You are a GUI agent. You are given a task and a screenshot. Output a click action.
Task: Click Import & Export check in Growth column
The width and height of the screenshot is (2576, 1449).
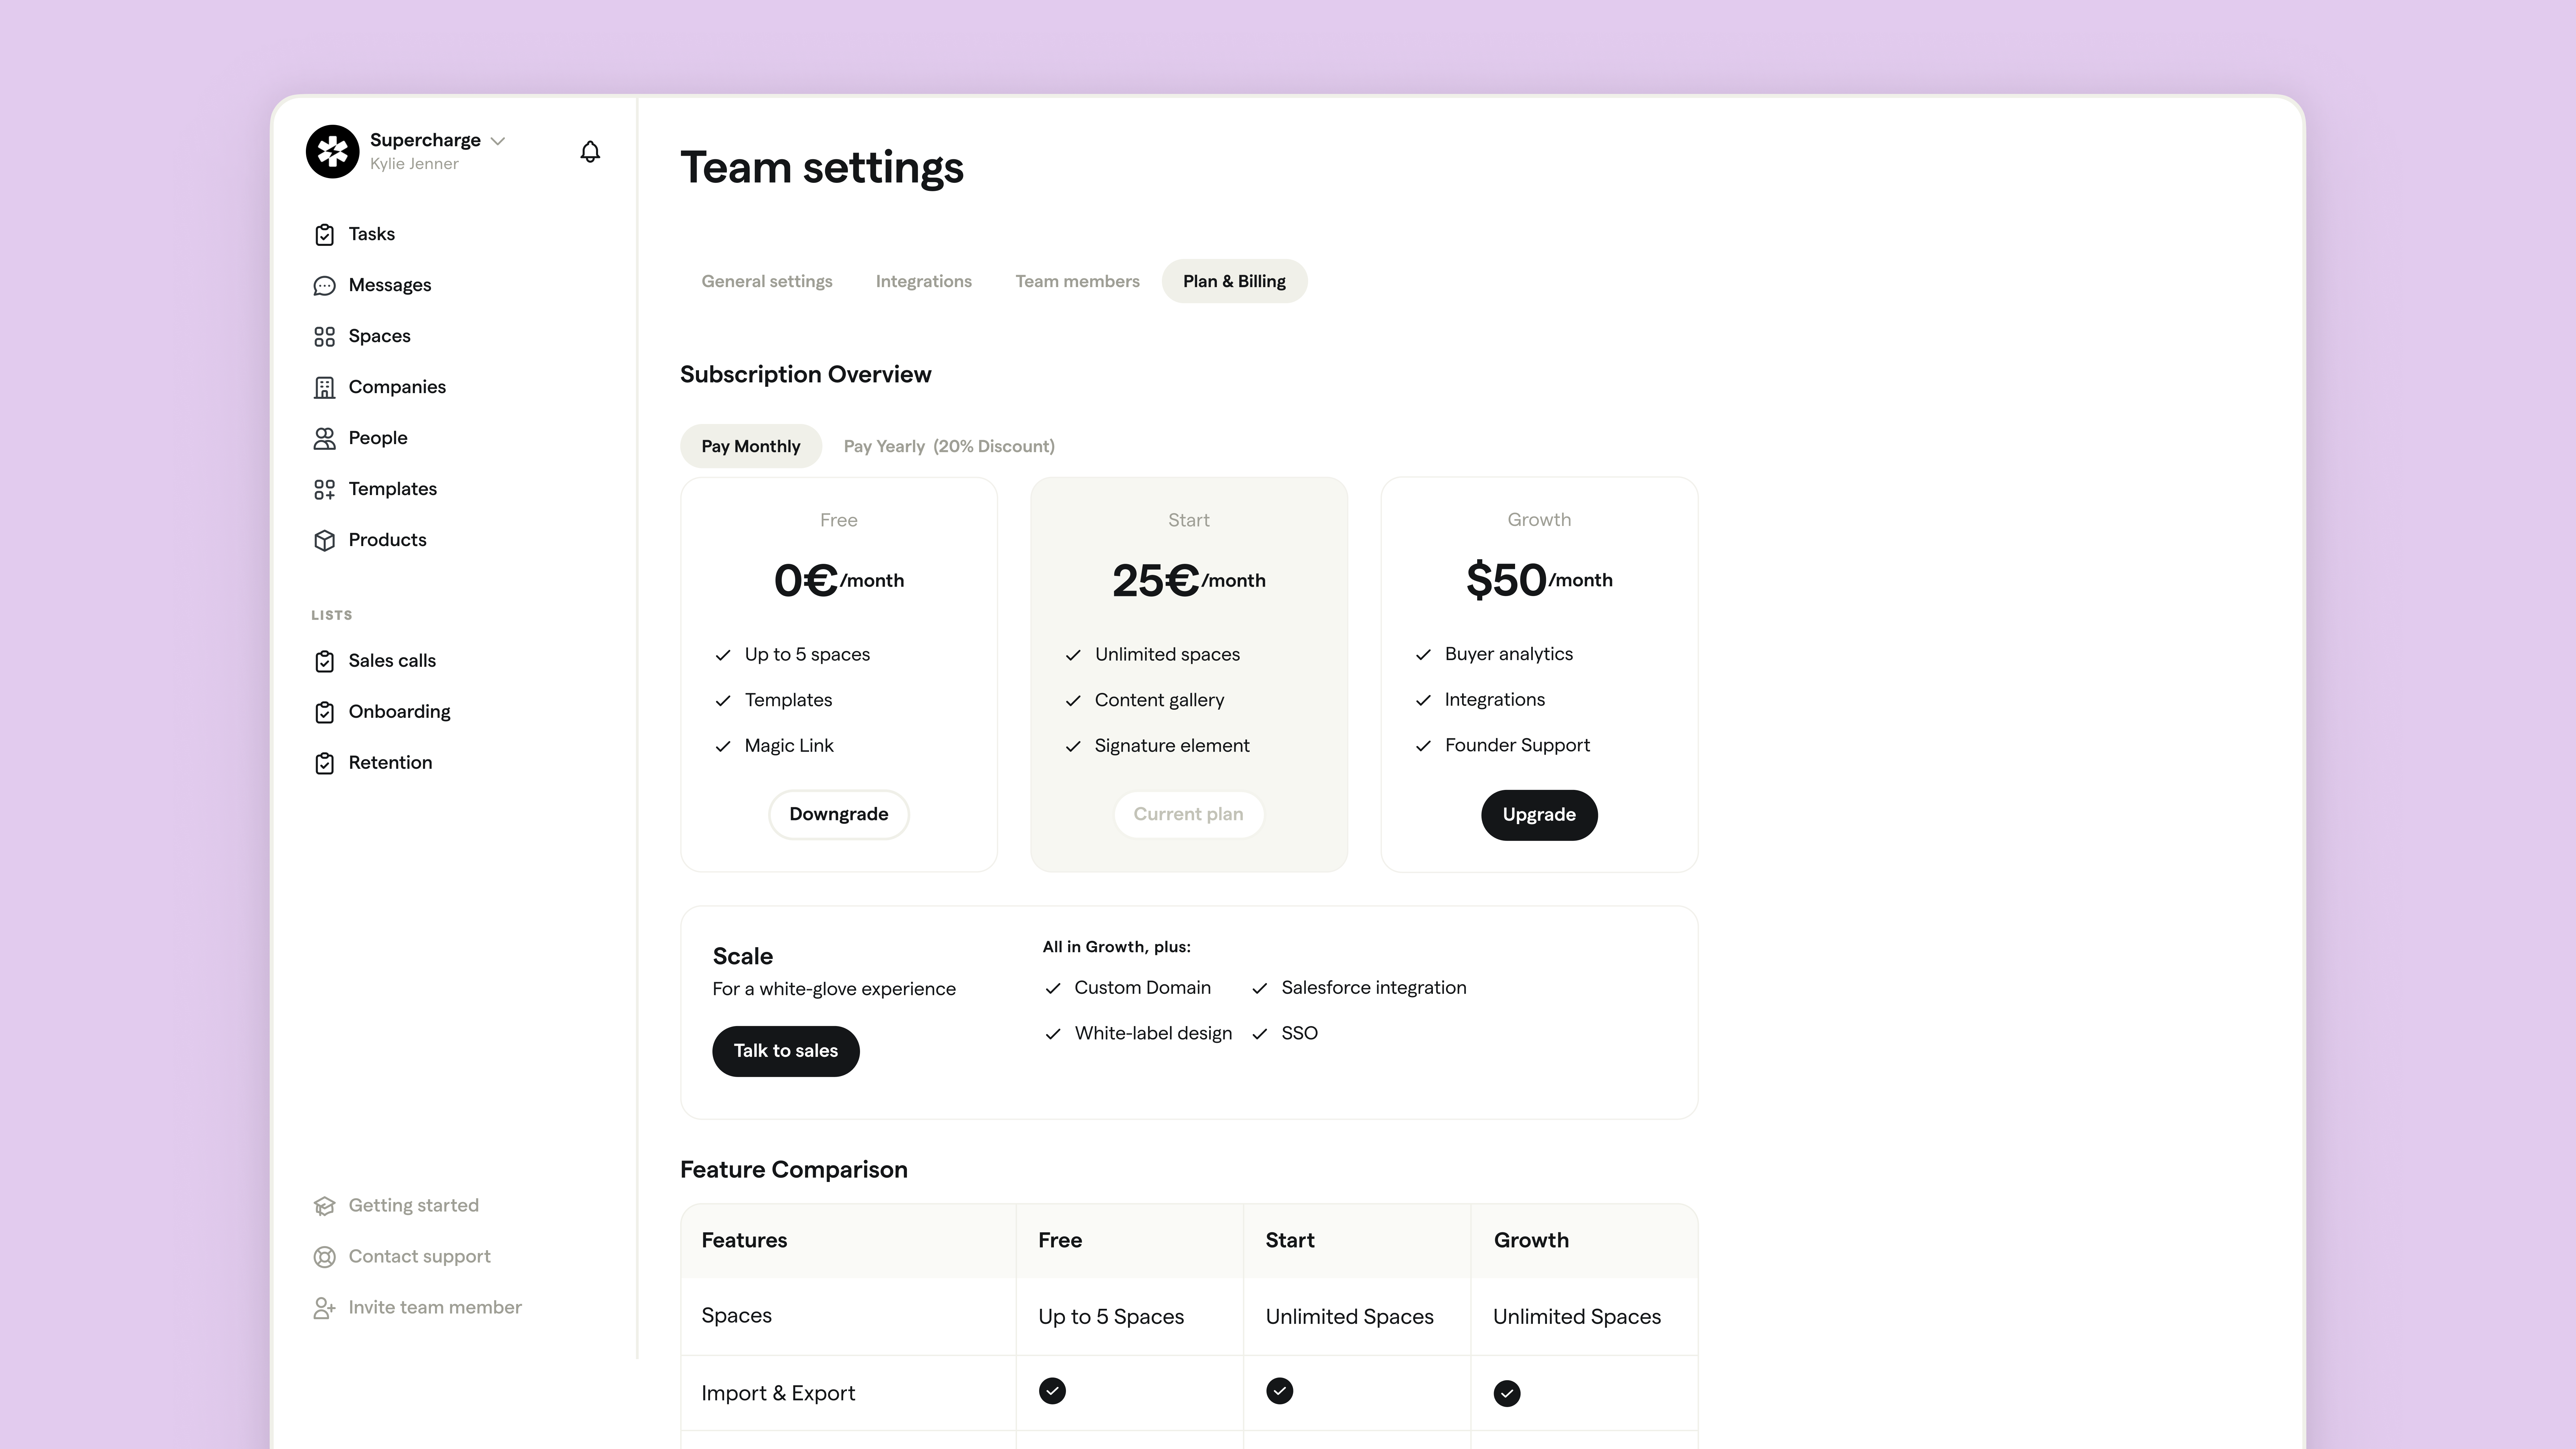[x=1507, y=1393]
